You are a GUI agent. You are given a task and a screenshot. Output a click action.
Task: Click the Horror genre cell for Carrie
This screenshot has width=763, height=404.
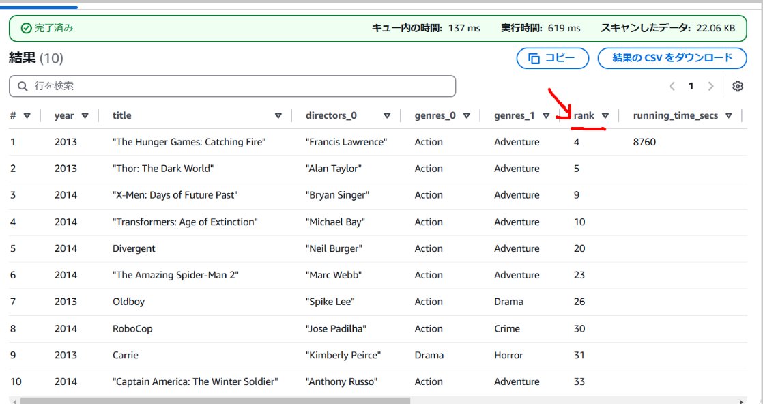508,356
